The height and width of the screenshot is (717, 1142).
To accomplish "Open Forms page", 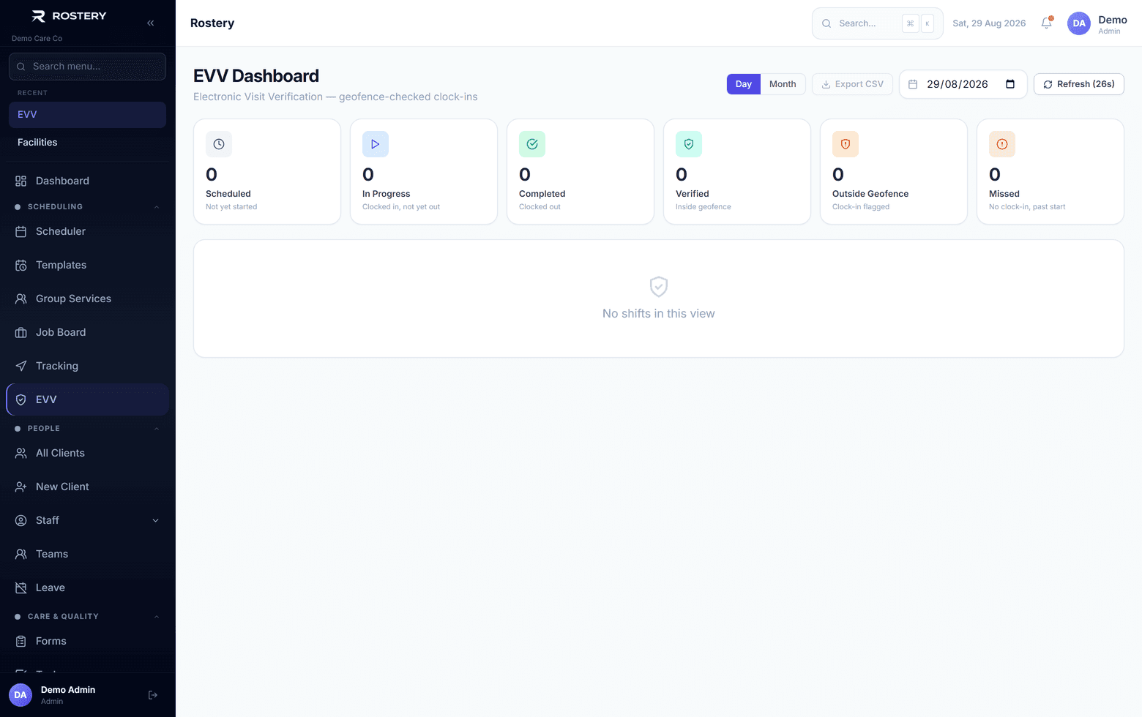I will click(x=88, y=641).
